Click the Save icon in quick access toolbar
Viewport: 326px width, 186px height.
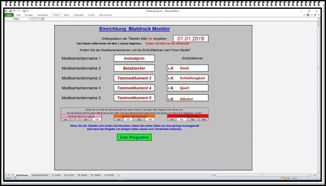point(10,11)
